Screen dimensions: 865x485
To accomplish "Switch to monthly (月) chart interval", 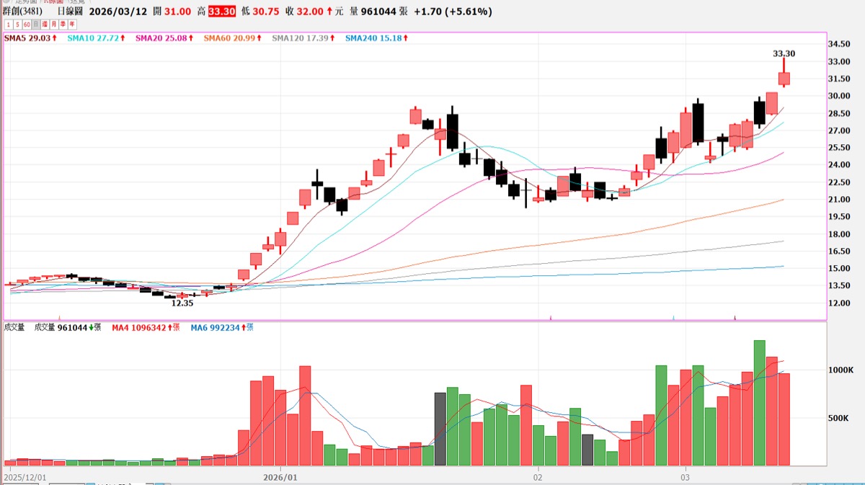I will pyautogui.click(x=55, y=25).
